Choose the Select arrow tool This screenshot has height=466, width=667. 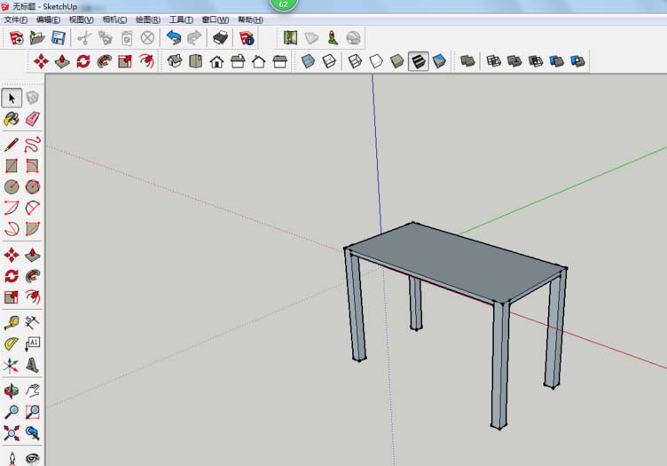coord(12,99)
